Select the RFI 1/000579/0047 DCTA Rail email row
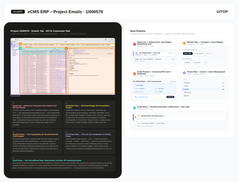Viewport: 239px width, 182px height. pyautogui.click(x=154, y=54)
